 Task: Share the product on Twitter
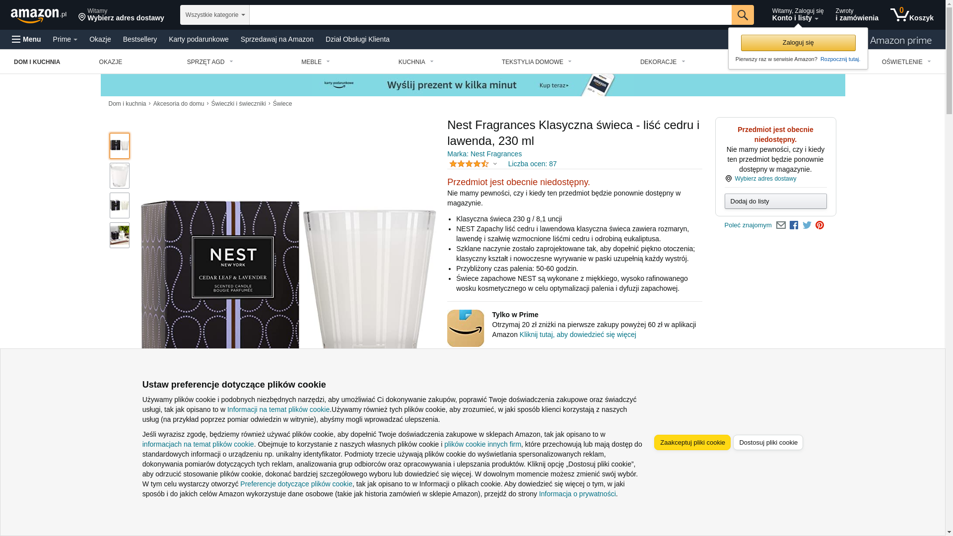click(807, 225)
